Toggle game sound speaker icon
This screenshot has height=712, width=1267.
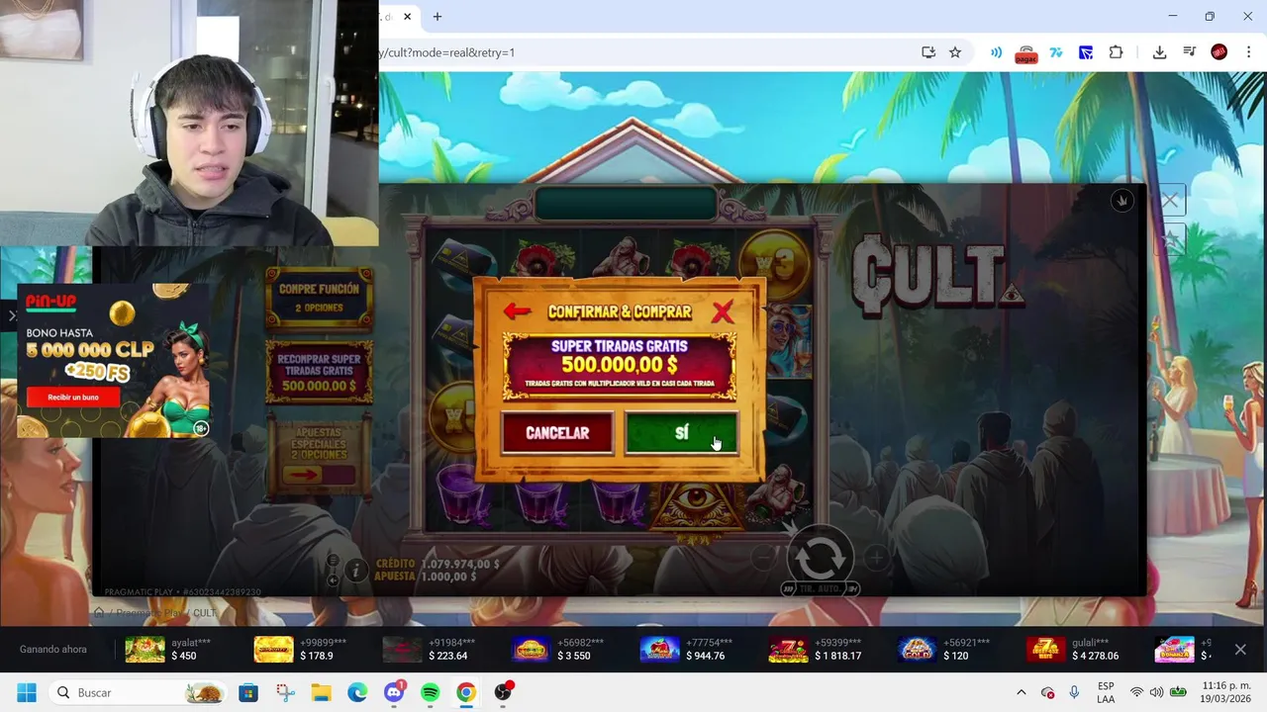tap(333, 580)
